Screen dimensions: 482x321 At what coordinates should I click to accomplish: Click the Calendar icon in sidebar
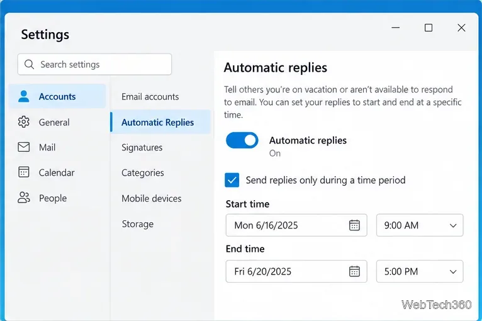(24, 172)
